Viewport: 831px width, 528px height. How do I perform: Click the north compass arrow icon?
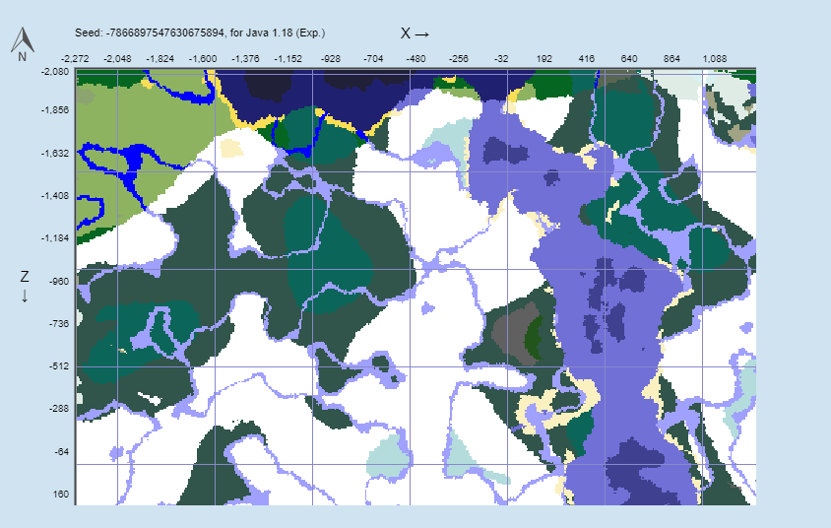coord(23,43)
